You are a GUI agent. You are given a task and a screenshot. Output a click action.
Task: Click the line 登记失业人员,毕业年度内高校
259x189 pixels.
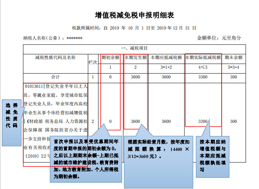pyautogui.click(x=55, y=104)
